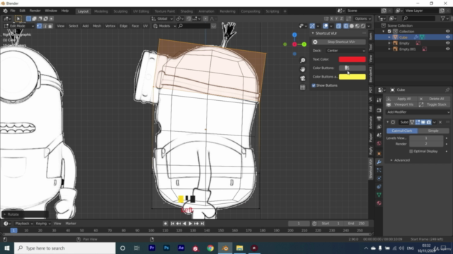Open Modifier properties wrench tab
The width and height of the screenshot is (453, 254).
(x=379, y=162)
